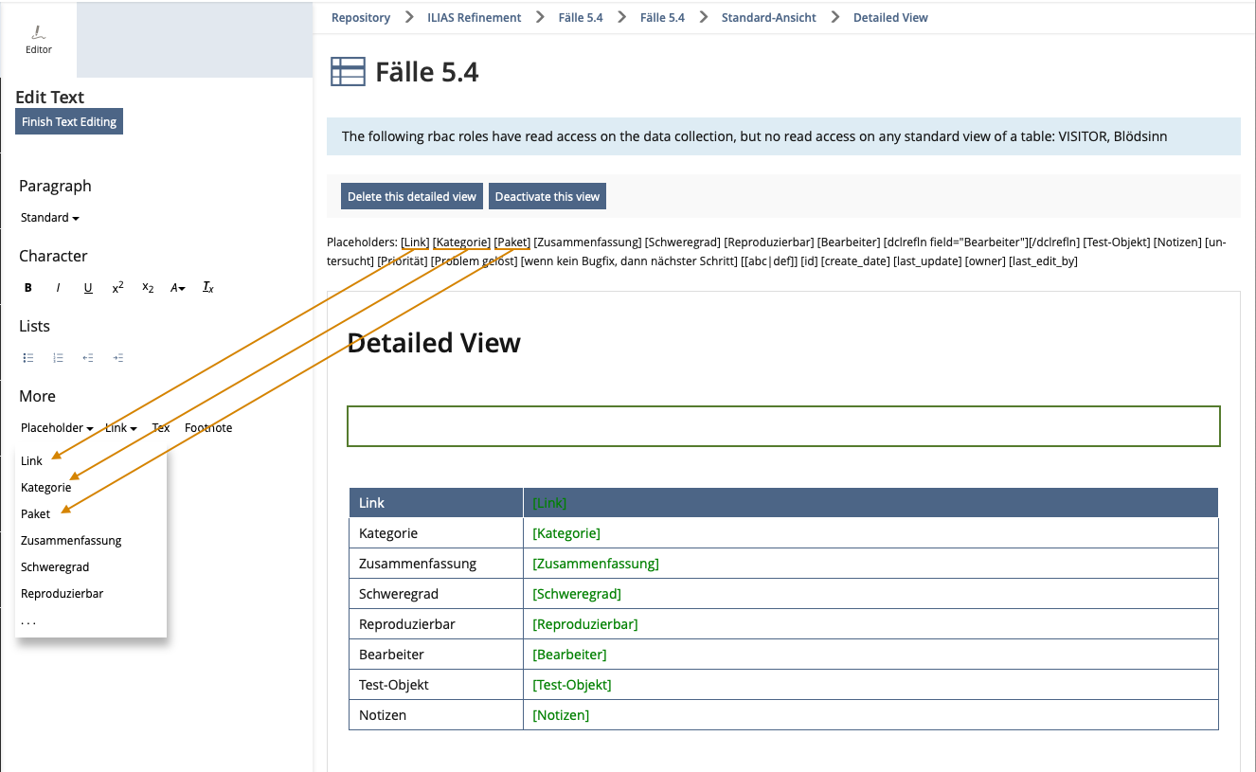Underline the selected text
Screen dimensions: 1256x772
(x=88, y=288)
